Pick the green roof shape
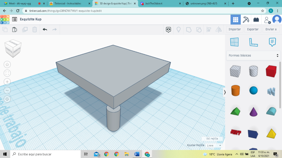Viewport: 282px width, 158px height. 235,111
